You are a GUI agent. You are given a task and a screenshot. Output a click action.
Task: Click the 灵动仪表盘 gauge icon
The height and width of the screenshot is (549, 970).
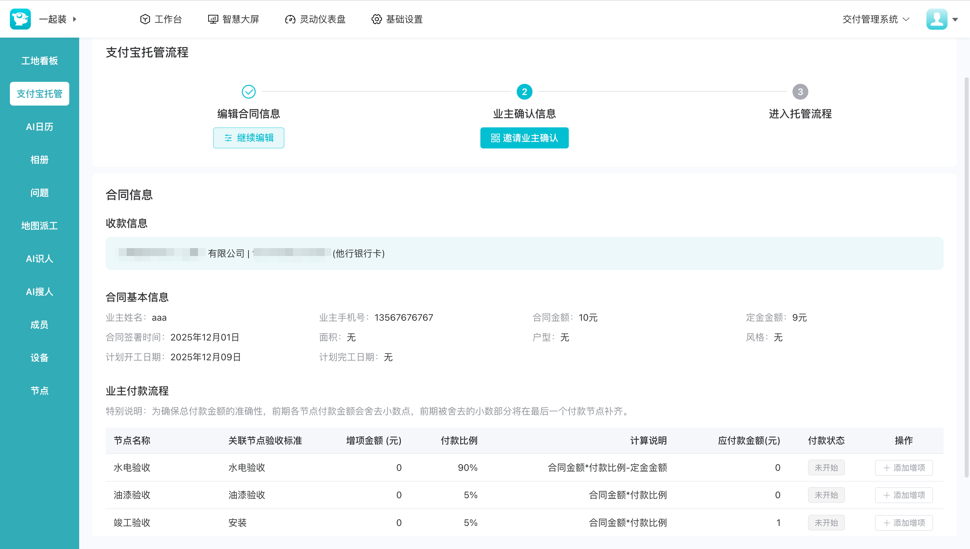pos(290,19)
